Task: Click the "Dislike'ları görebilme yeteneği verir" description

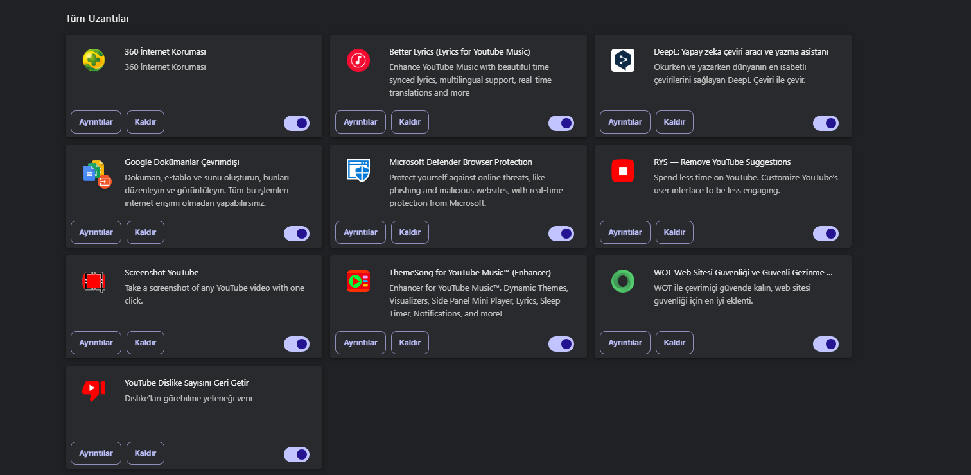Action: (189, 398)
